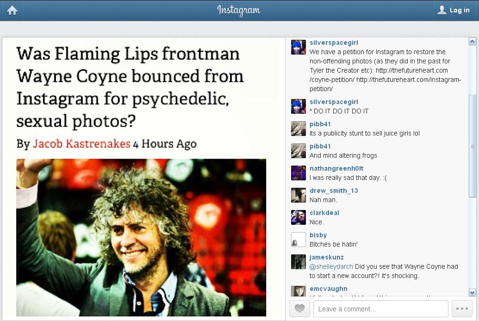Open emcvaughn username link
Viewport: 479px width, 321px height.
pos(328,289)
